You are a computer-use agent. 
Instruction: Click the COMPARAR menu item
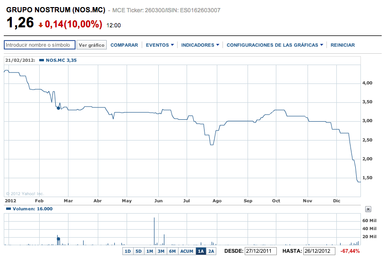[x=124, y=45]
